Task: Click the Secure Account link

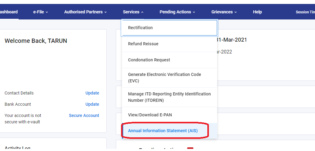Action: (x=84, y=115)
